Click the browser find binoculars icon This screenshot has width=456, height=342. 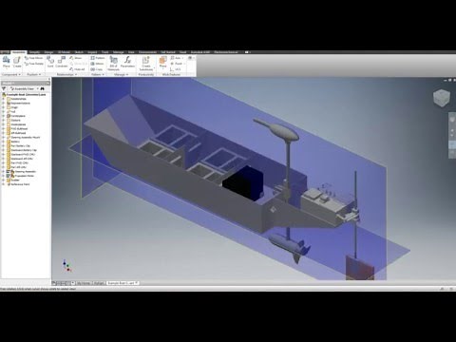pyautogui.click(x=42, y=88)
